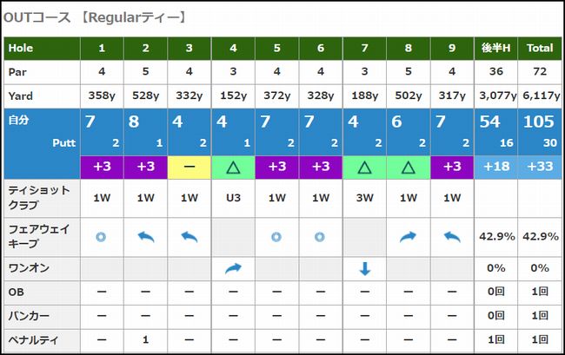565x355 pixels.
Task: Click the +33 total score badge
Action: (540, 167)
